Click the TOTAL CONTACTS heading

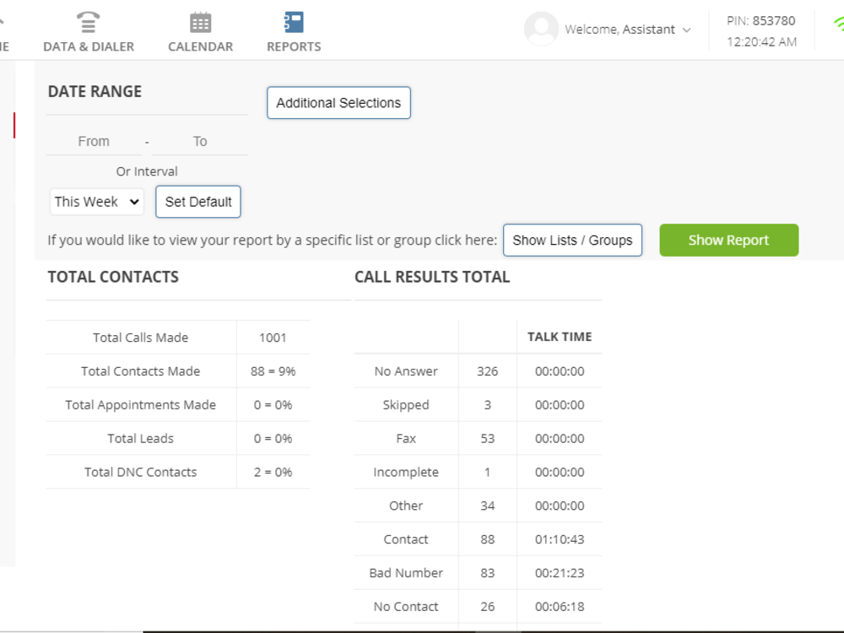(113, 277)
